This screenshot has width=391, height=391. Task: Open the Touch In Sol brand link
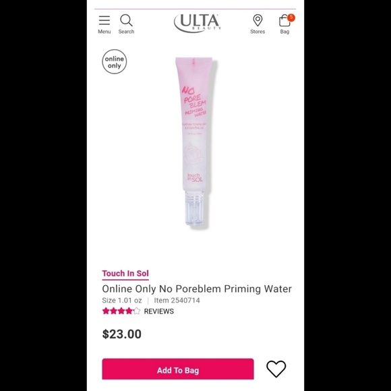click(x=125, y=274)
